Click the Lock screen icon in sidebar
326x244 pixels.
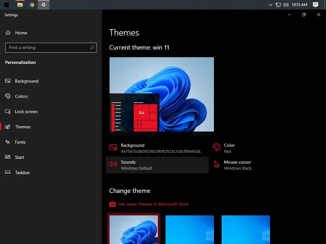click(8, 112)
